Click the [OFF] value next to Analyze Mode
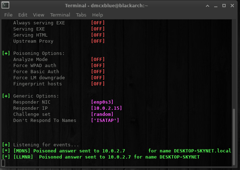This screenshot has height=170, width=240. tap(98, 60)
